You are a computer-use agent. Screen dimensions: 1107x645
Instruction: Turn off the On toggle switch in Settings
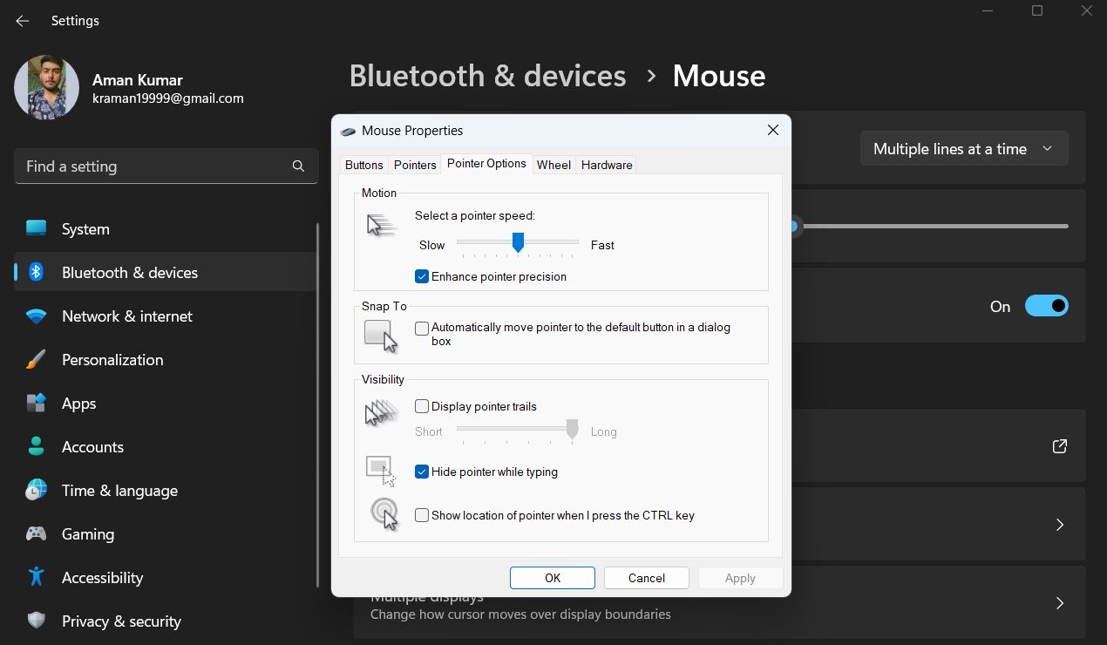click(1046, 306)
